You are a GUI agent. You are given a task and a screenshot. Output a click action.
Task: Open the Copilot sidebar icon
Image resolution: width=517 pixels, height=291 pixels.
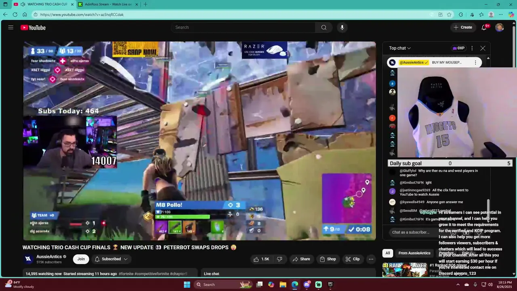coord(511,15)
